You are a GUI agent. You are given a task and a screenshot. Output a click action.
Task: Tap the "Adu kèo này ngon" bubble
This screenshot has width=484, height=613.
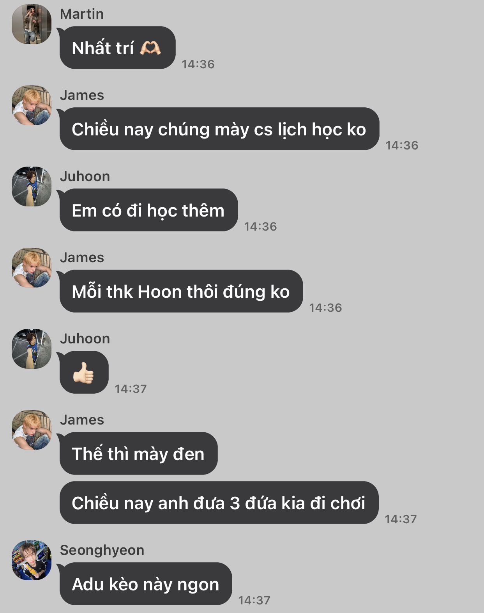[x=145, y=584]
